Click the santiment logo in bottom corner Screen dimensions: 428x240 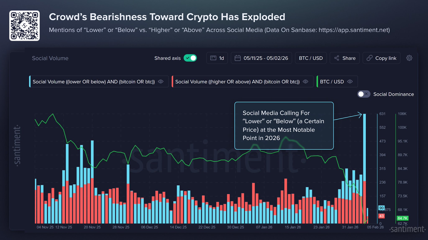coord(407,229)
